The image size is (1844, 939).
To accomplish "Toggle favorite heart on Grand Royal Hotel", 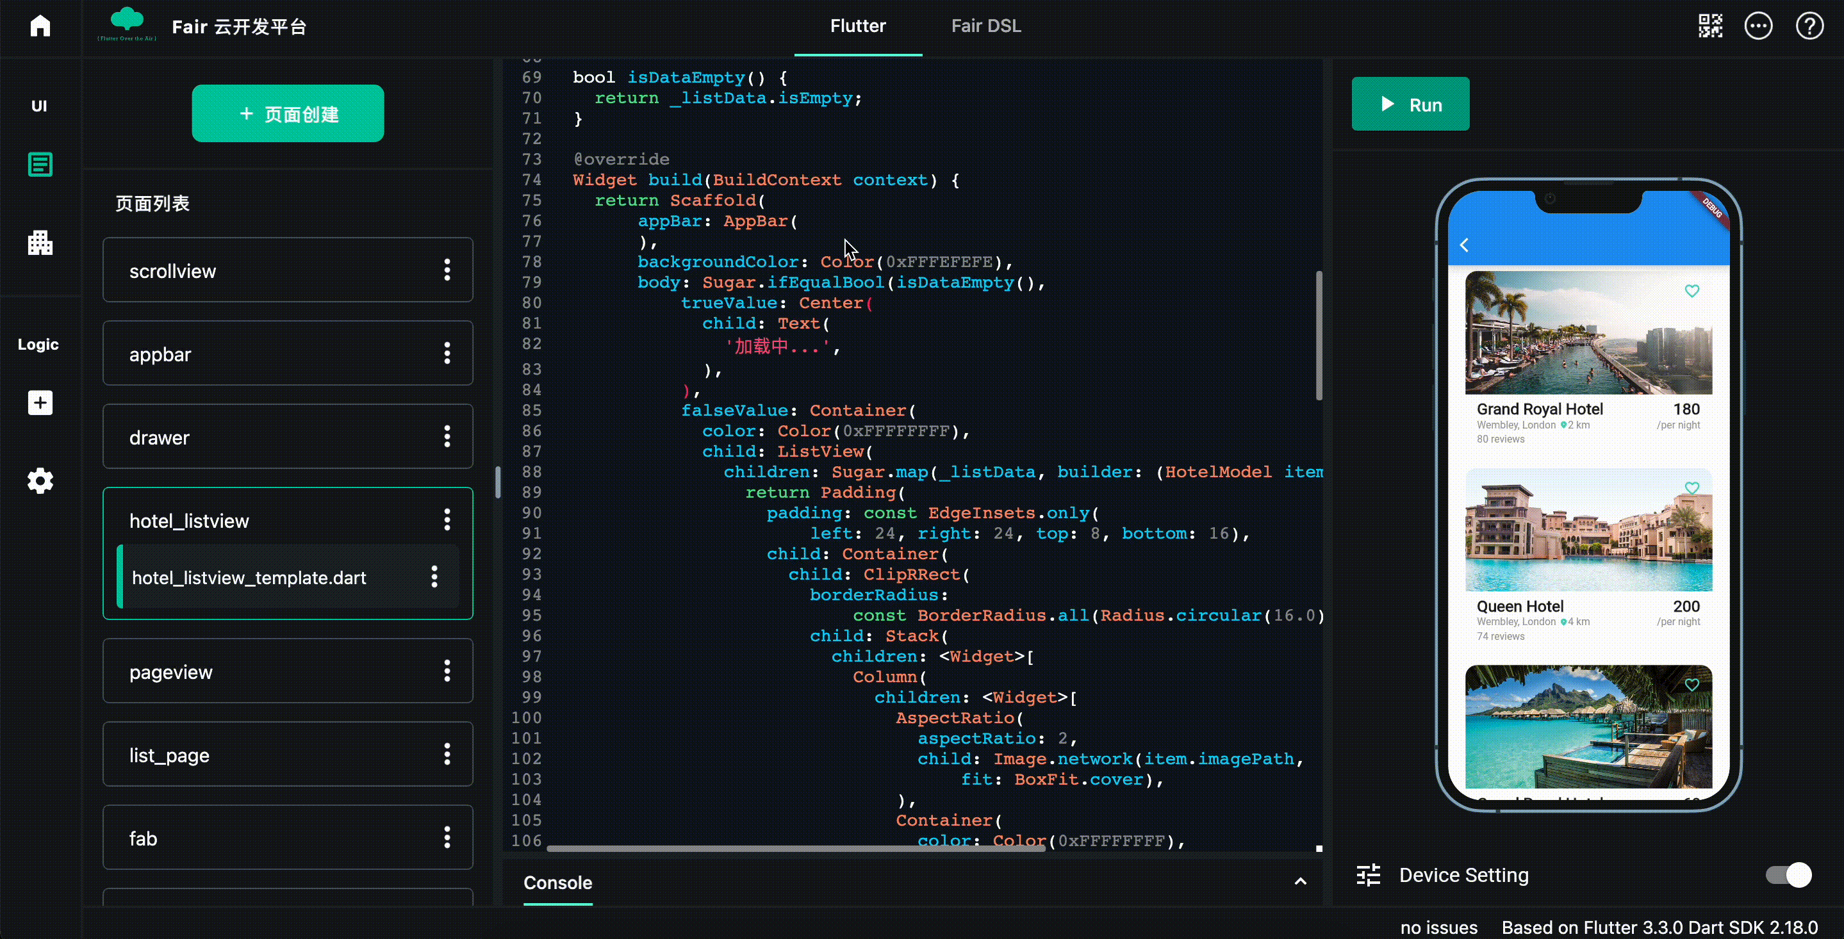I will point(1692,291).
